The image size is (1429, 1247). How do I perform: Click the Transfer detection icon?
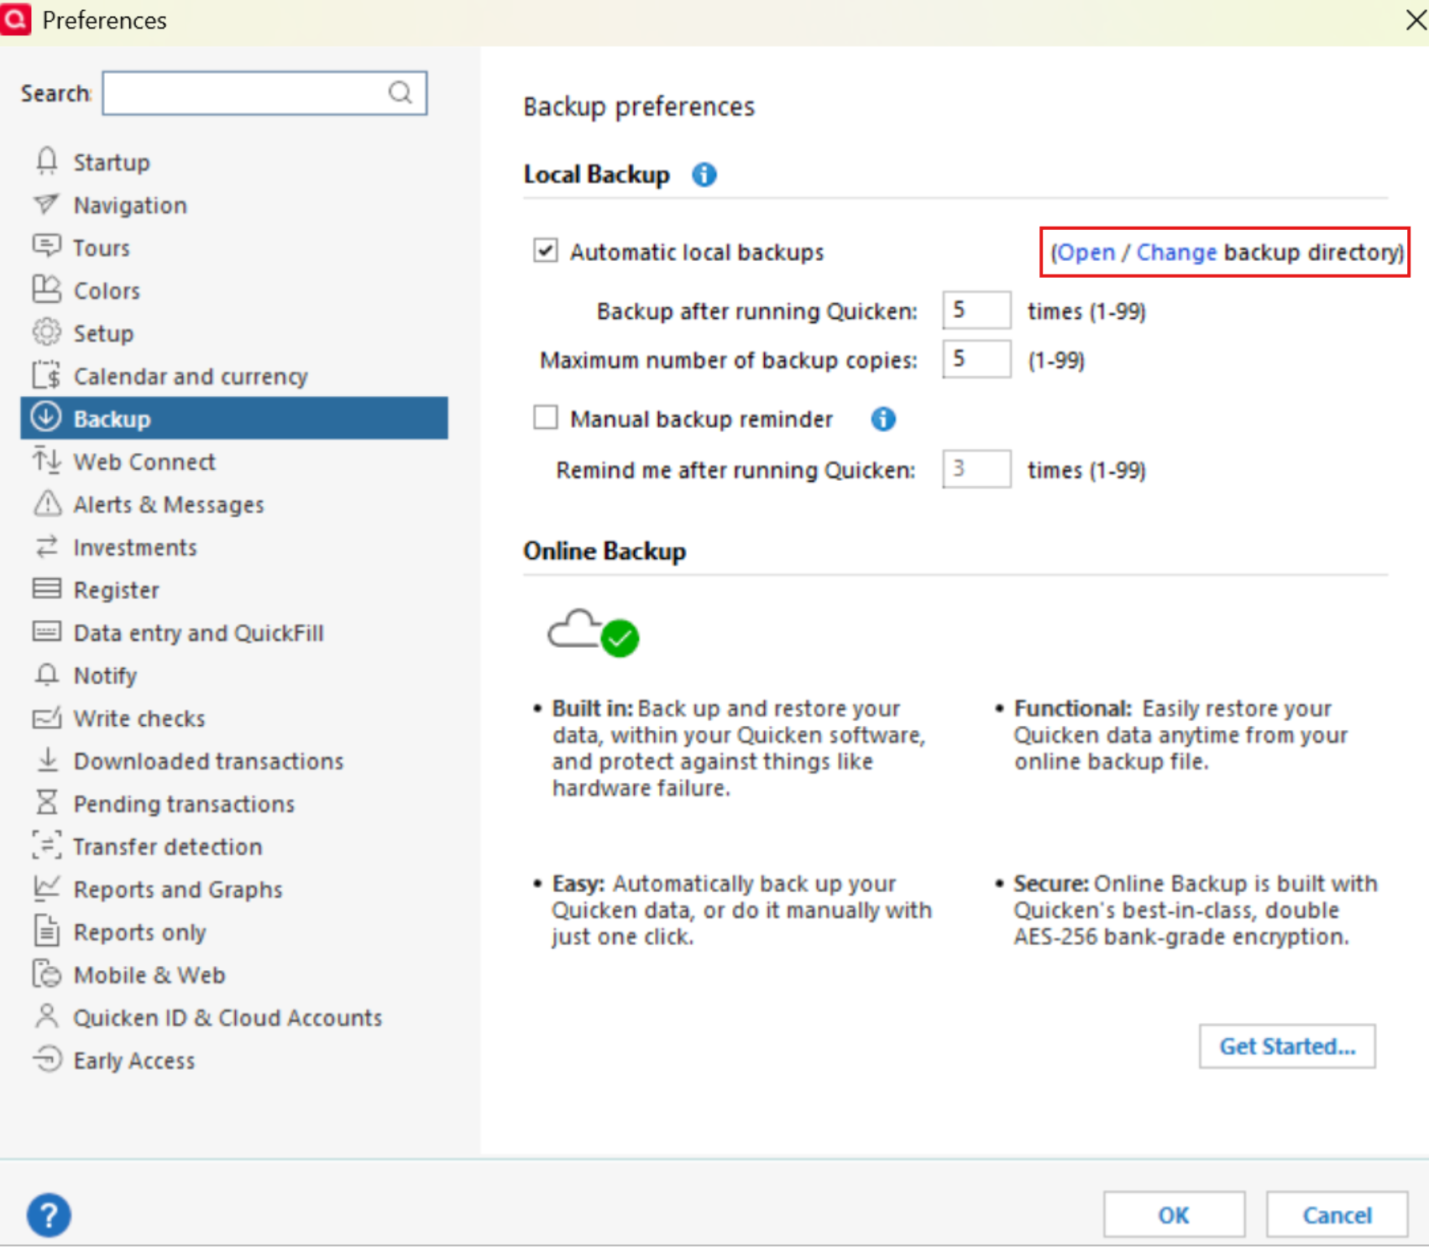[x=46, y=845]
